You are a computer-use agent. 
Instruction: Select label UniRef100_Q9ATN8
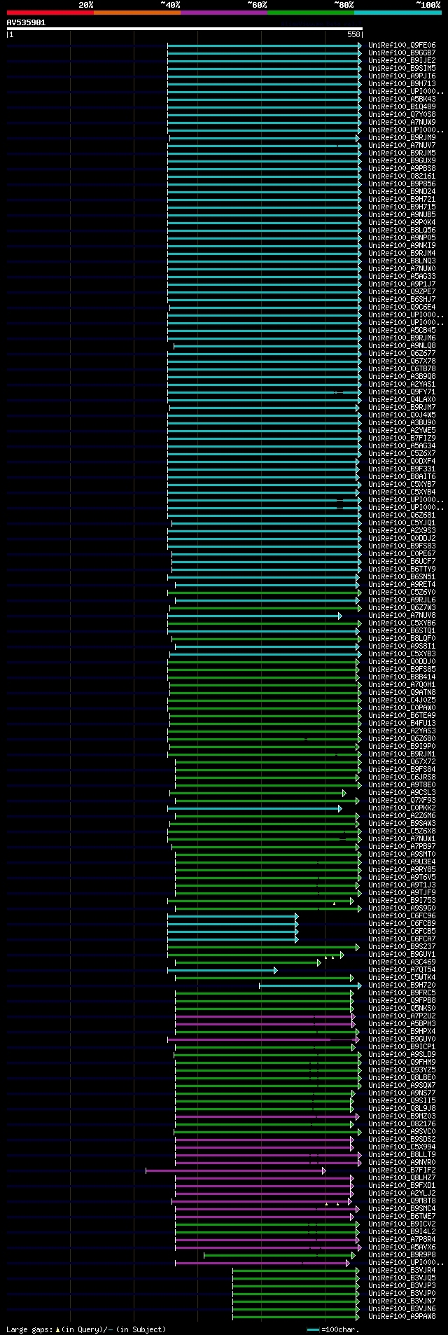(402, 692)
